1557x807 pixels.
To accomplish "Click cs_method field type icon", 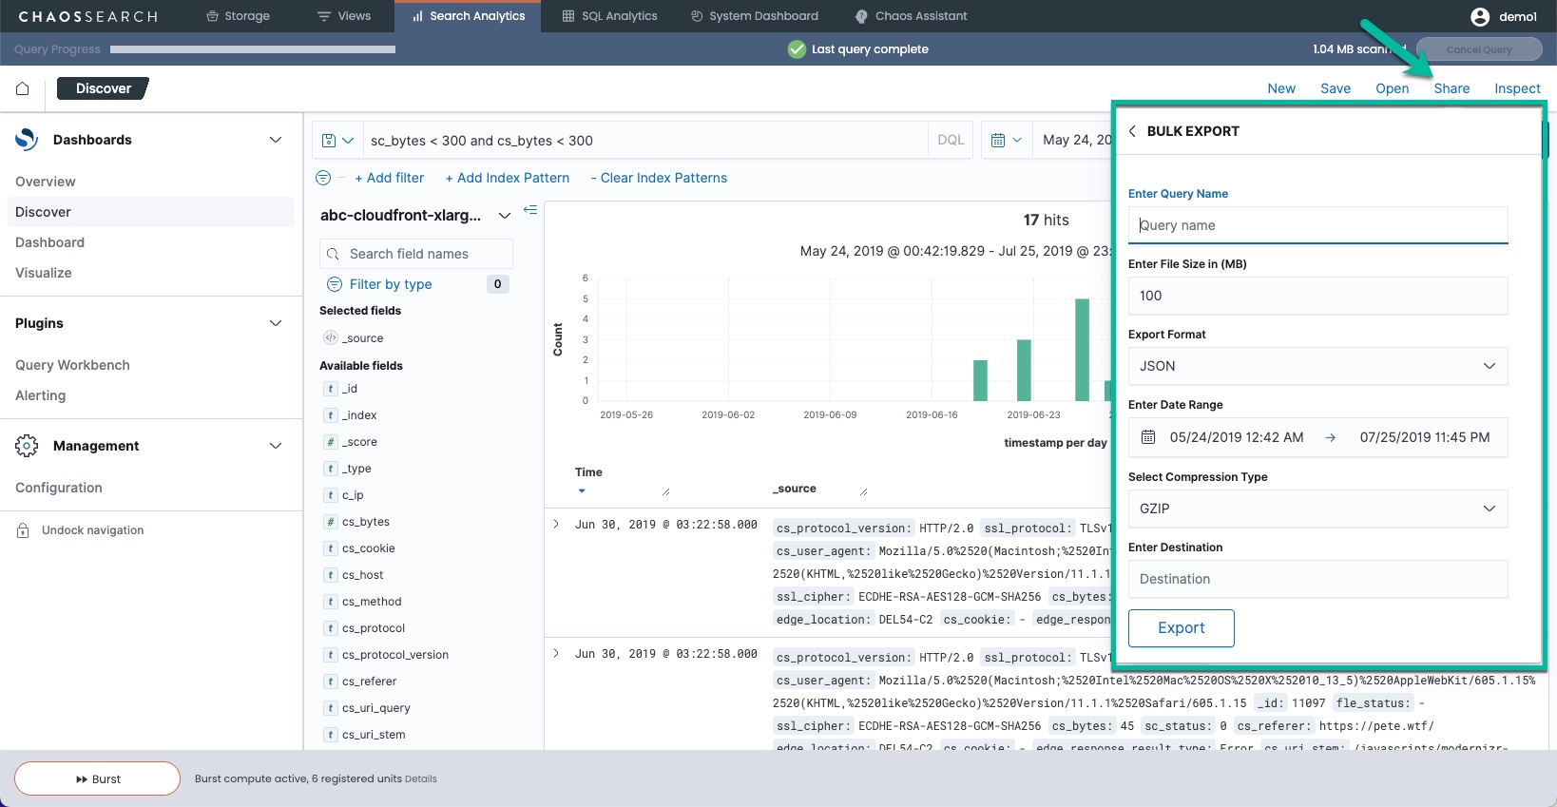I will click(x=331, y=602).
